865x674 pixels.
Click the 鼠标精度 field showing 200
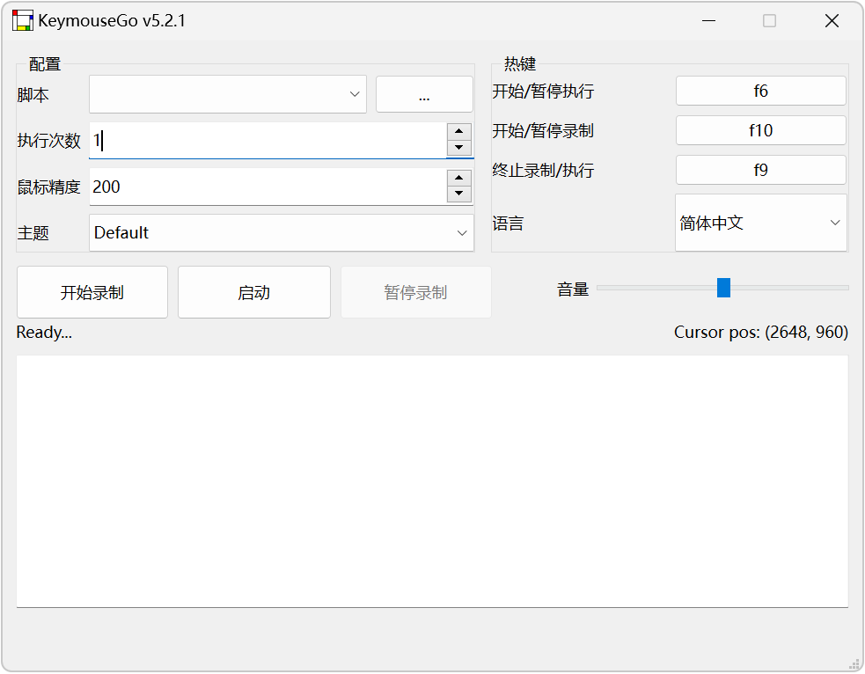coord(268,187)
